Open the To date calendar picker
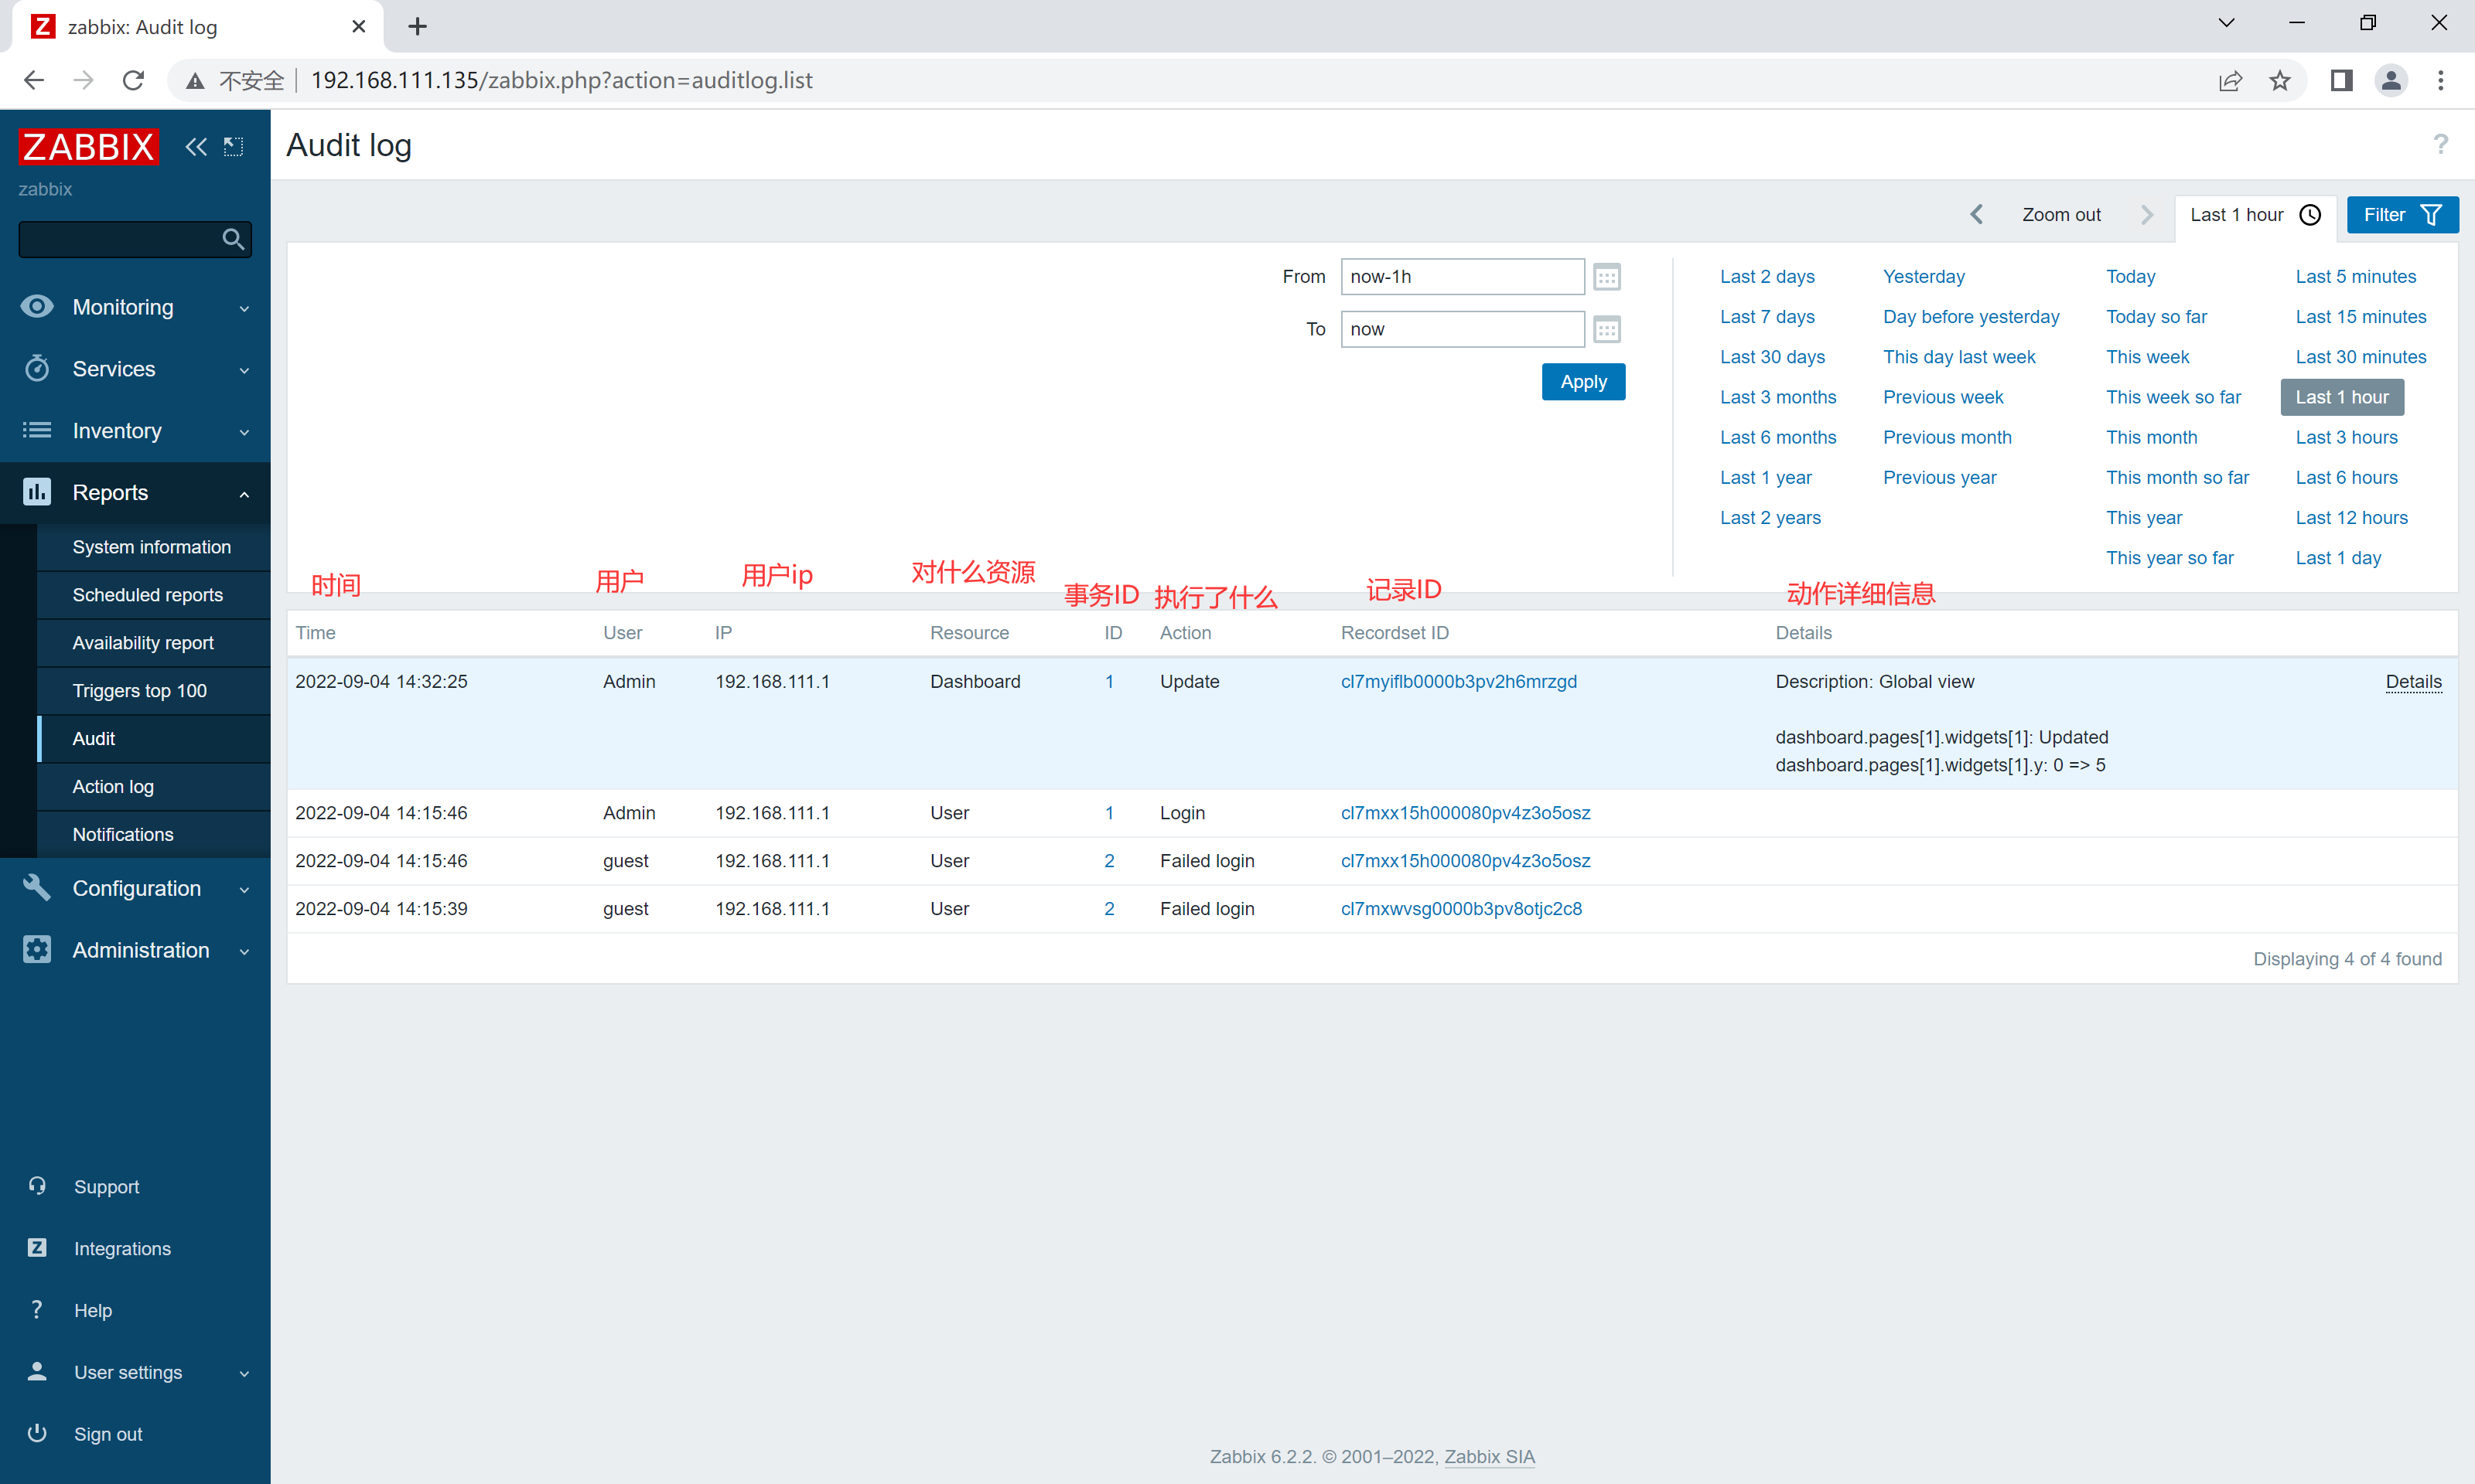The width and height of the screenshot is (2475, 1484). coord(1606,329)
